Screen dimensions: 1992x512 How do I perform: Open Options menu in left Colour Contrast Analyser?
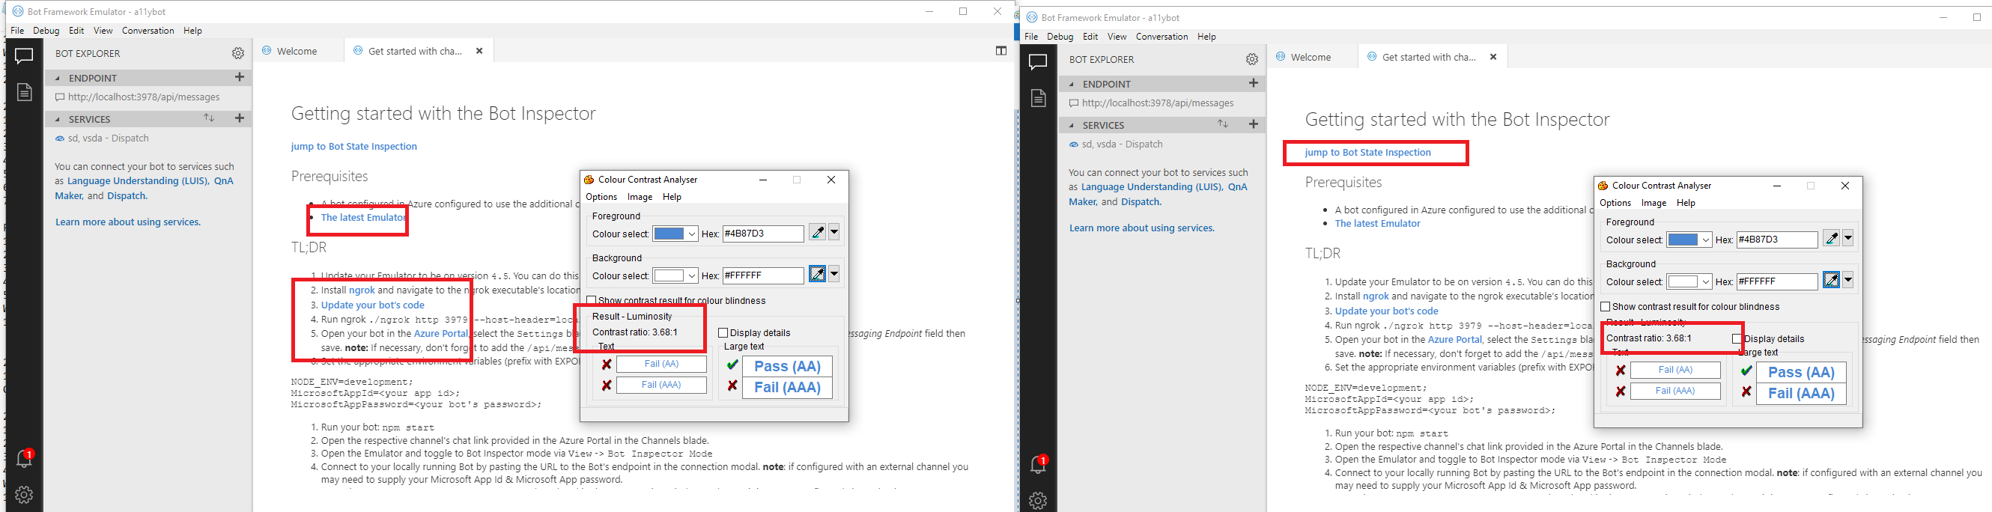point(601,196)
